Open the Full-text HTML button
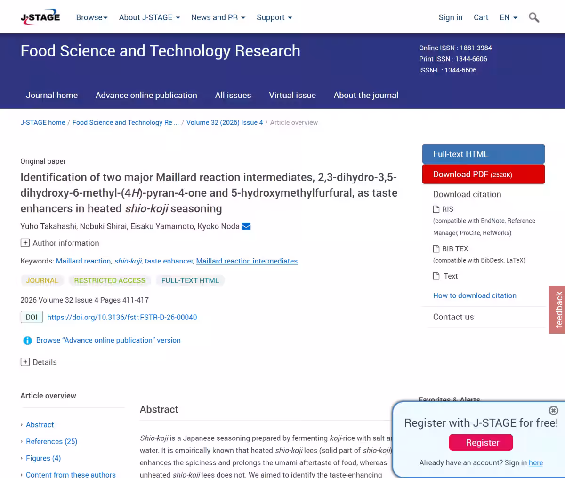The height and width of the screenshot is (478, 565). 484,154
